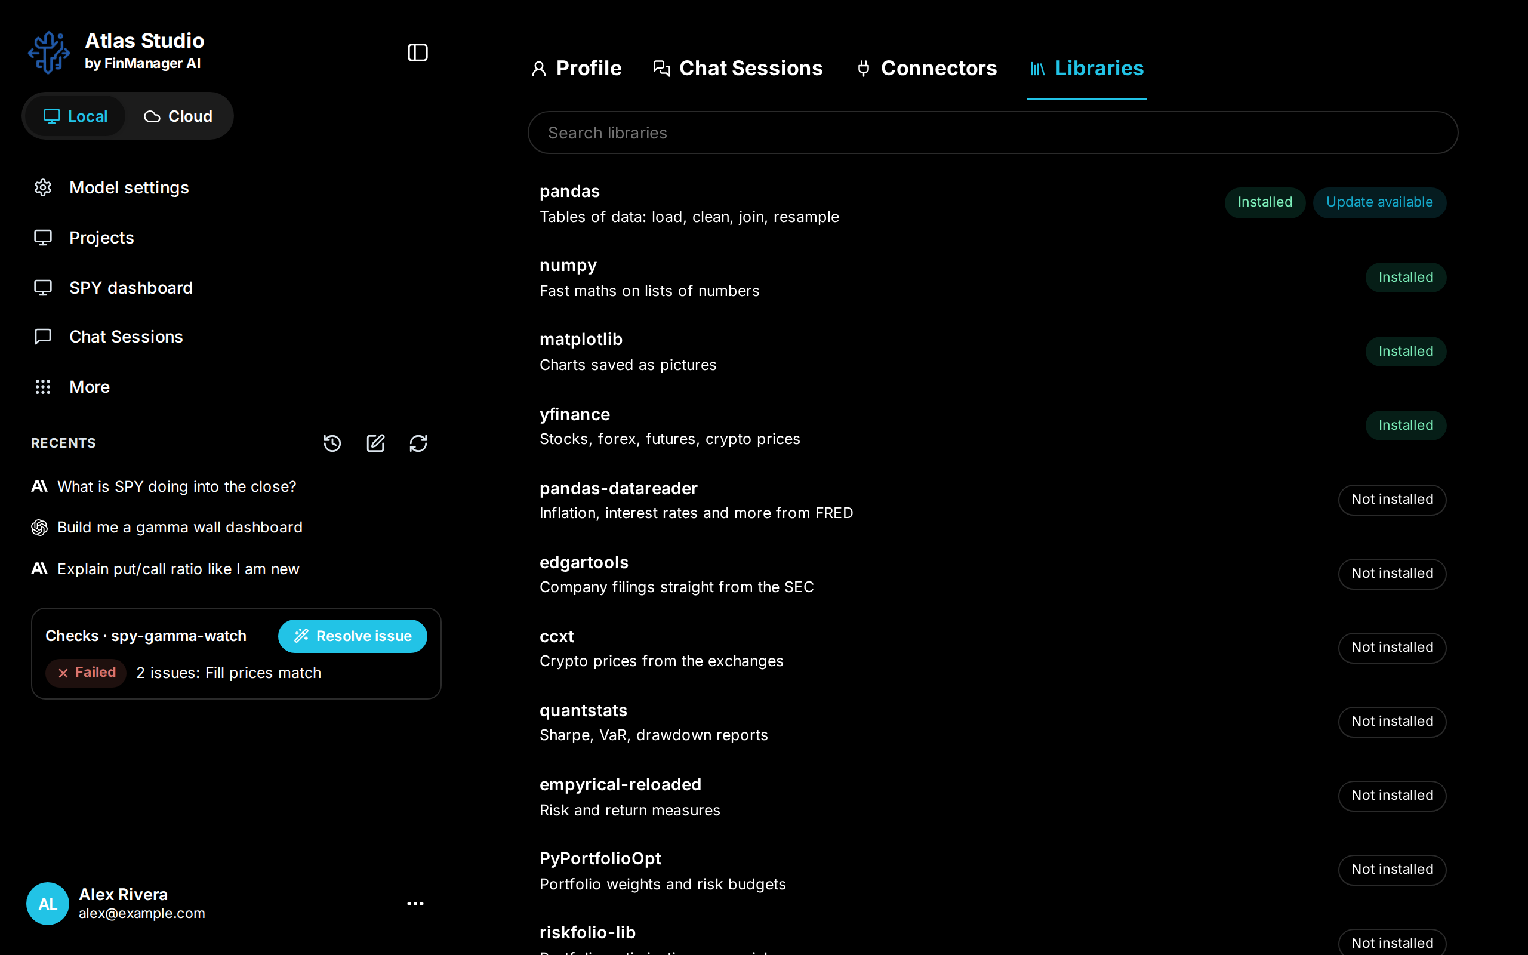This screenshot has height=955, width=1528.
Task: Open recents history clock icon
Action: [332, 443]
